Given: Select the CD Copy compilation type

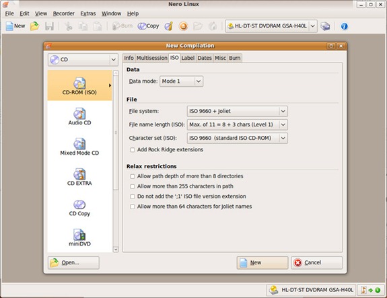Looking at the screenshot, I should (79, 208).
